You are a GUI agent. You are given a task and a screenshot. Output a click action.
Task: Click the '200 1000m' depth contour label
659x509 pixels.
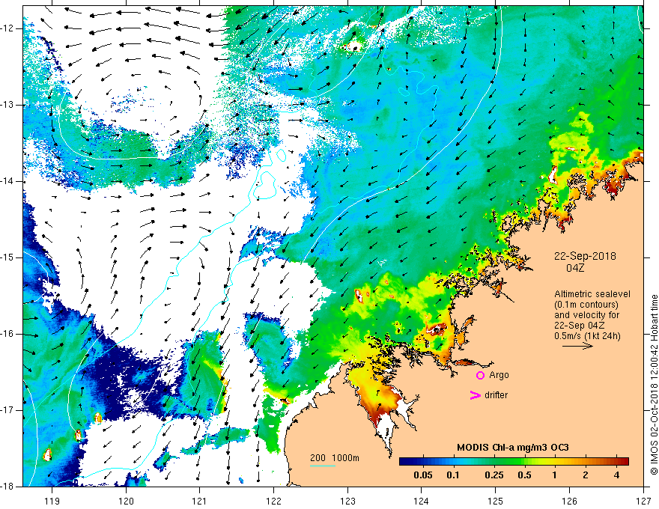pos(335,458)
